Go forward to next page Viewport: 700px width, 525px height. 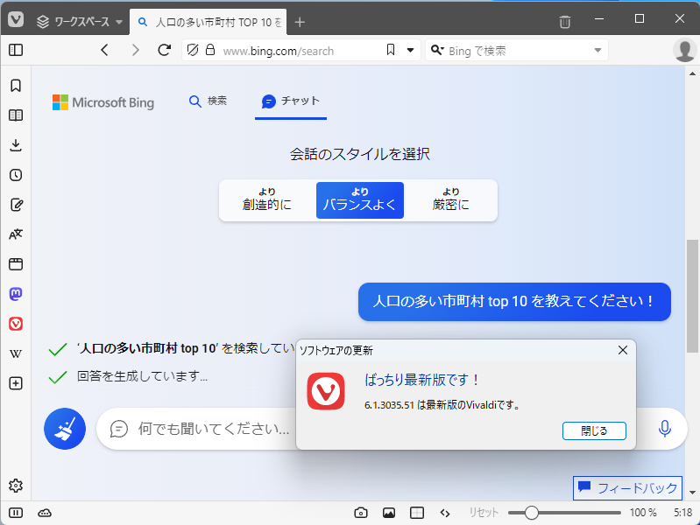point(135,50)
